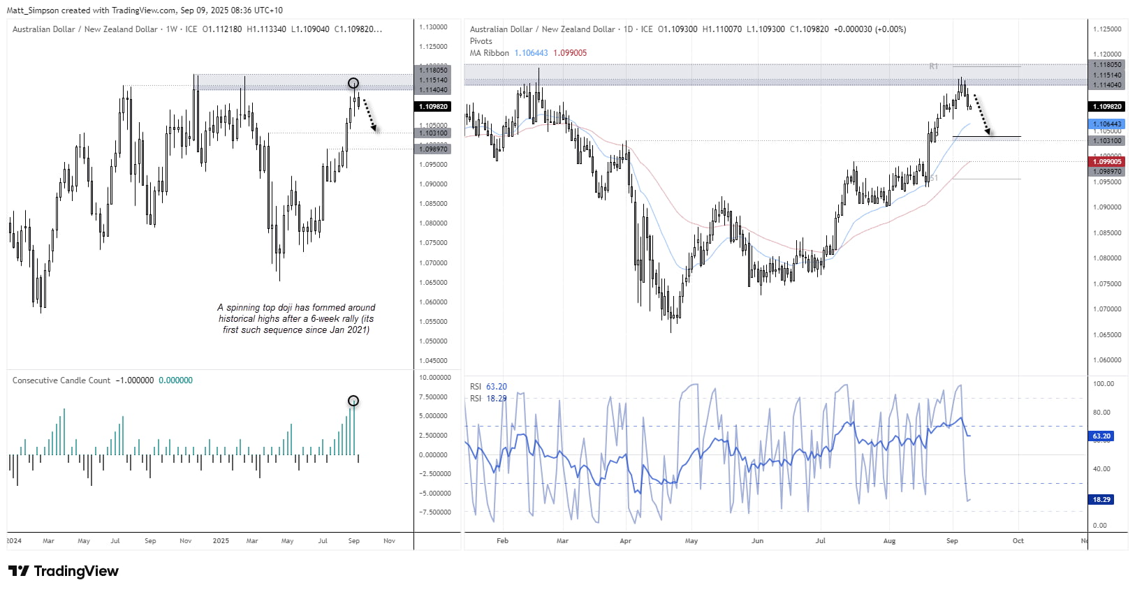Select the circle marker above the candle count histogram
Image resolution: width=1135 pixels, height=592 pixels.
coord(353,401)
